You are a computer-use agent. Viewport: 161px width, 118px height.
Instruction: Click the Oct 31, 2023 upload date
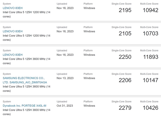[x=65, y=106]
